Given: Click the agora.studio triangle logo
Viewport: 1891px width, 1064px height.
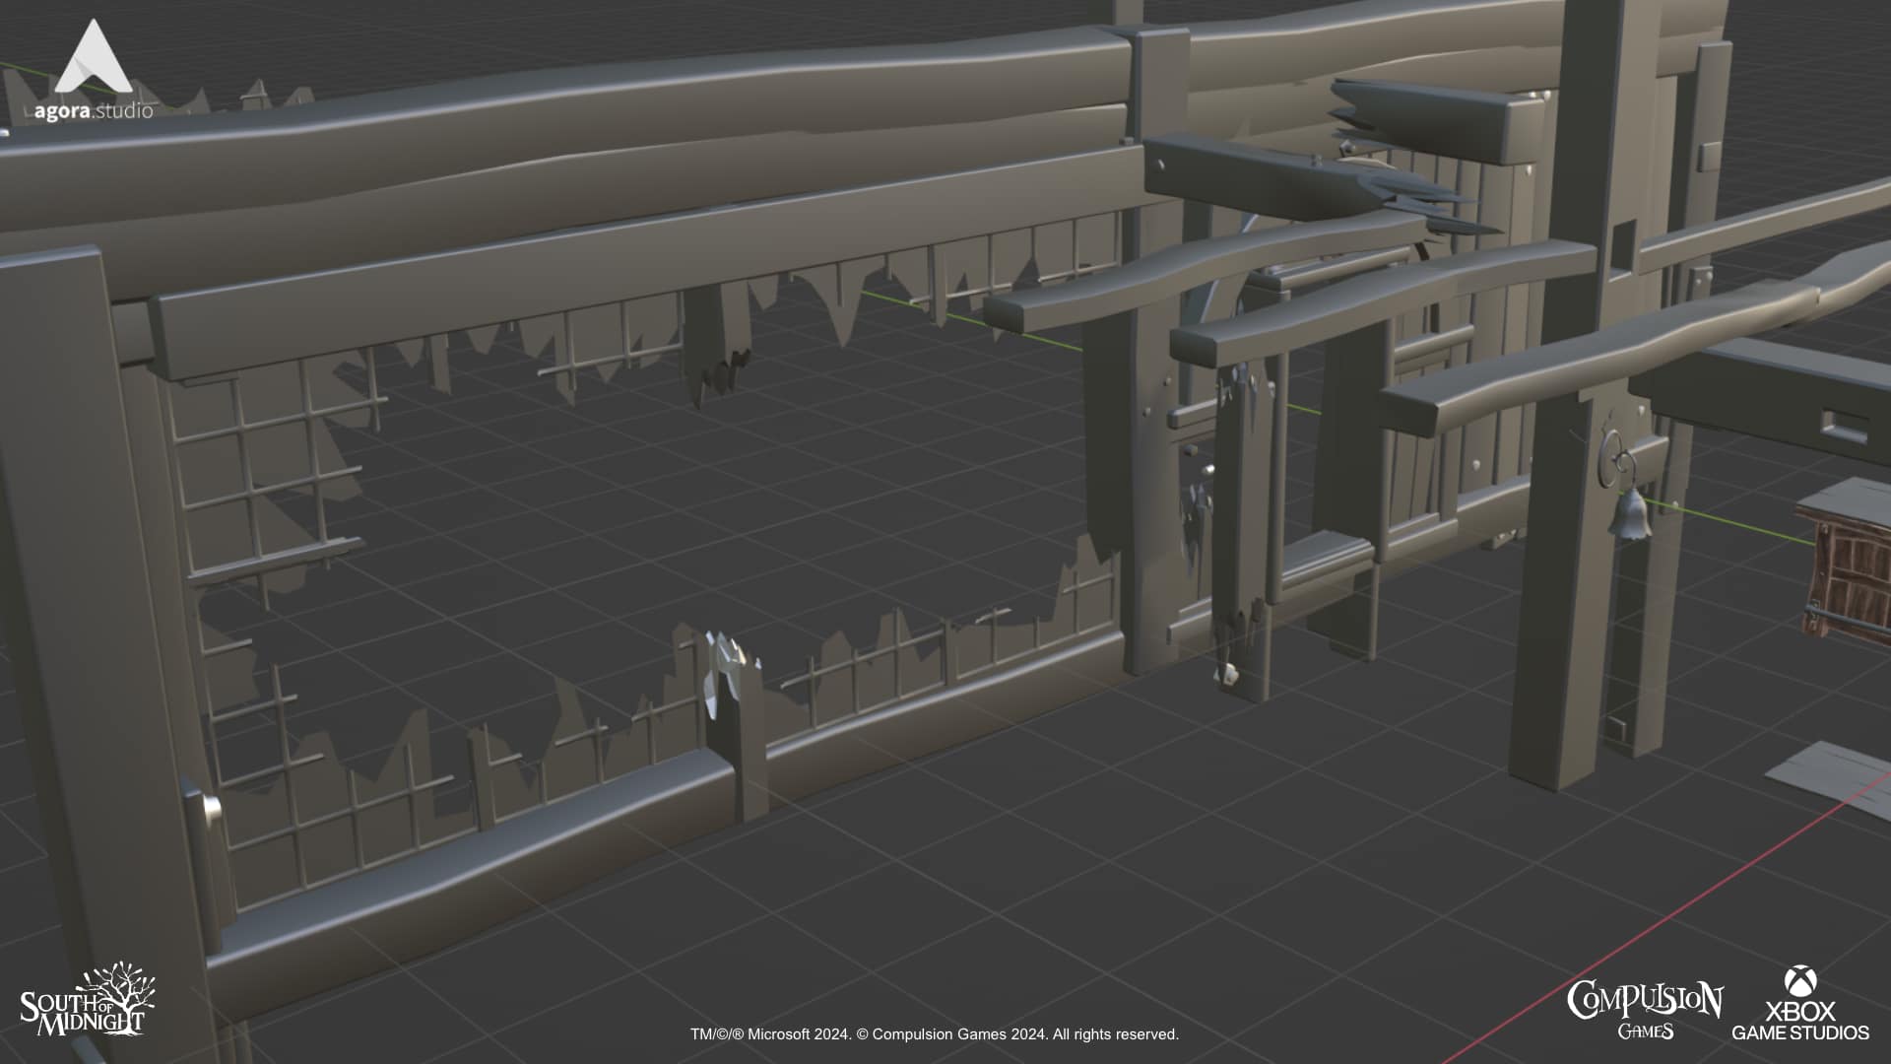Looking at the screenshot, I should pos(94,59).
